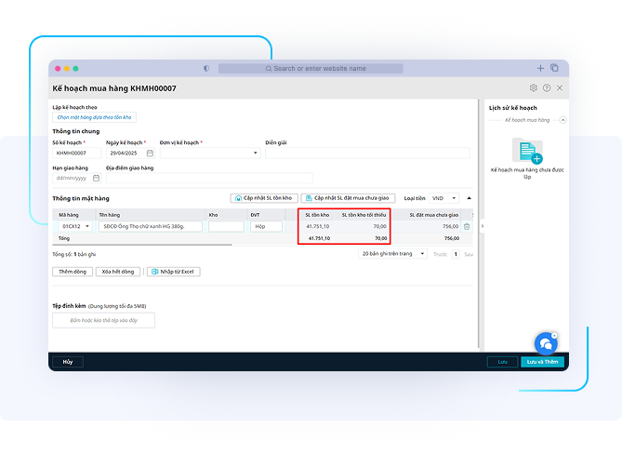Click the Lưu và Thêm button
The image size is (622, 455).
point(542,362)
